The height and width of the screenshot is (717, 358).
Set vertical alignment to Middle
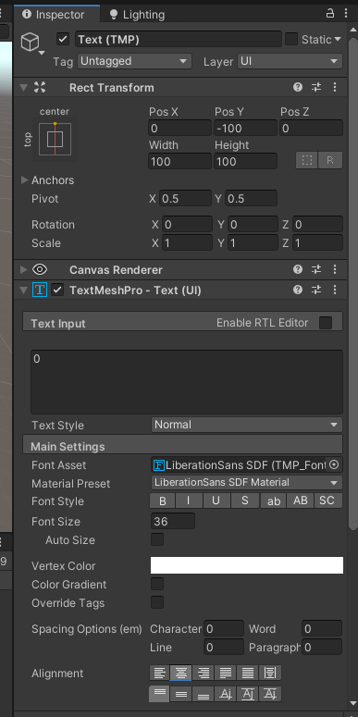coord(181,694)
